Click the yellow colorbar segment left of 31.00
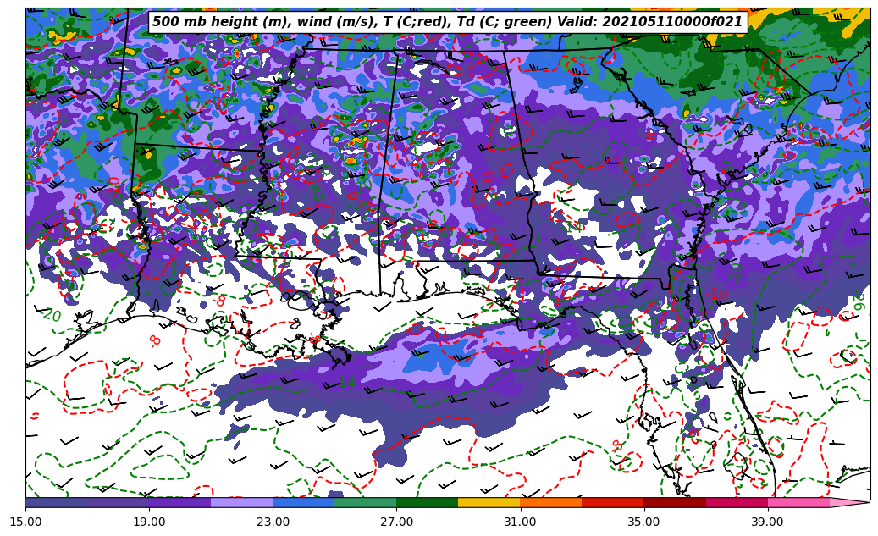This screenshot has width=878, height=536. [489, 502]
